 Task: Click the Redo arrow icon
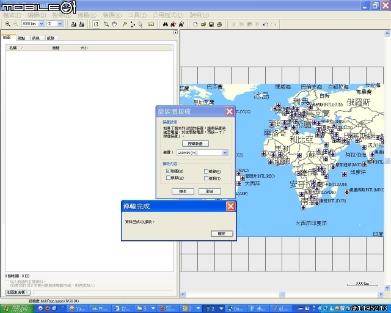(274, 24)
